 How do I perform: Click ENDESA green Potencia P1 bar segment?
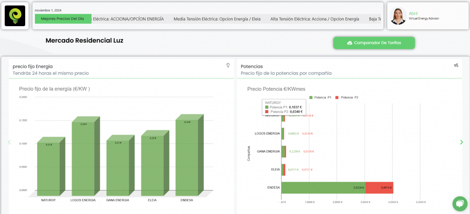pos(324,188)
